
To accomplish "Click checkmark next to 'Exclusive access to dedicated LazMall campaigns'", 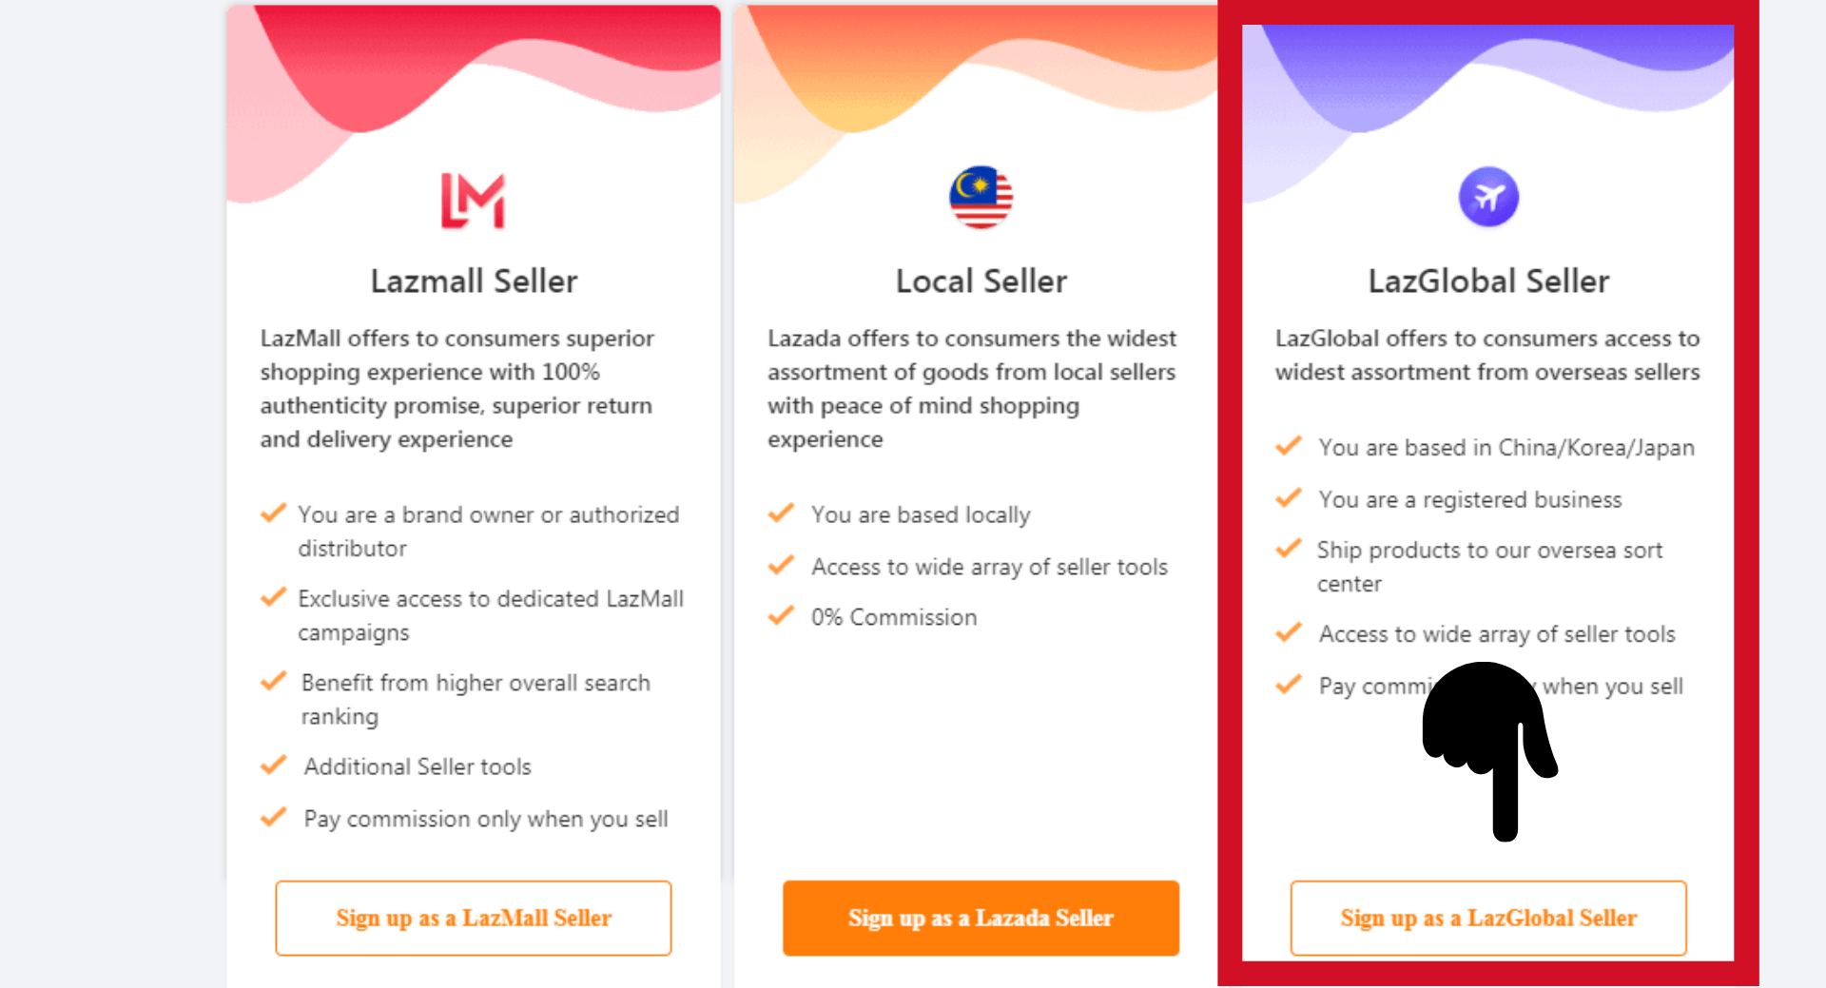I will (274, 597).
